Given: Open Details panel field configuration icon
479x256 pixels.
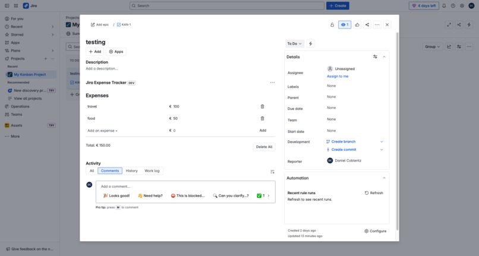Looking at the screenshot, I should [375, 57].
